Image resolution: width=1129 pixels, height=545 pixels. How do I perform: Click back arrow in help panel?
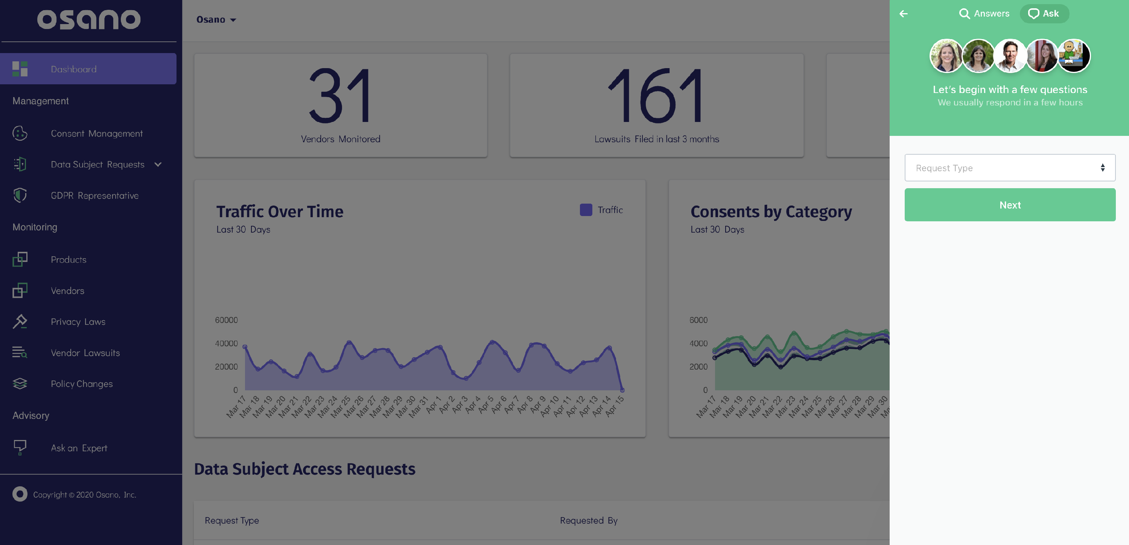point(903,14)
